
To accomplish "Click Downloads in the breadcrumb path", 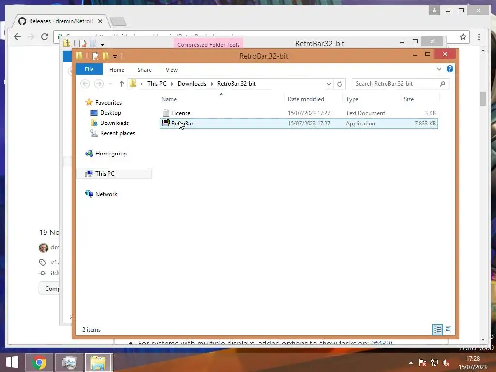I will [192, 84].
